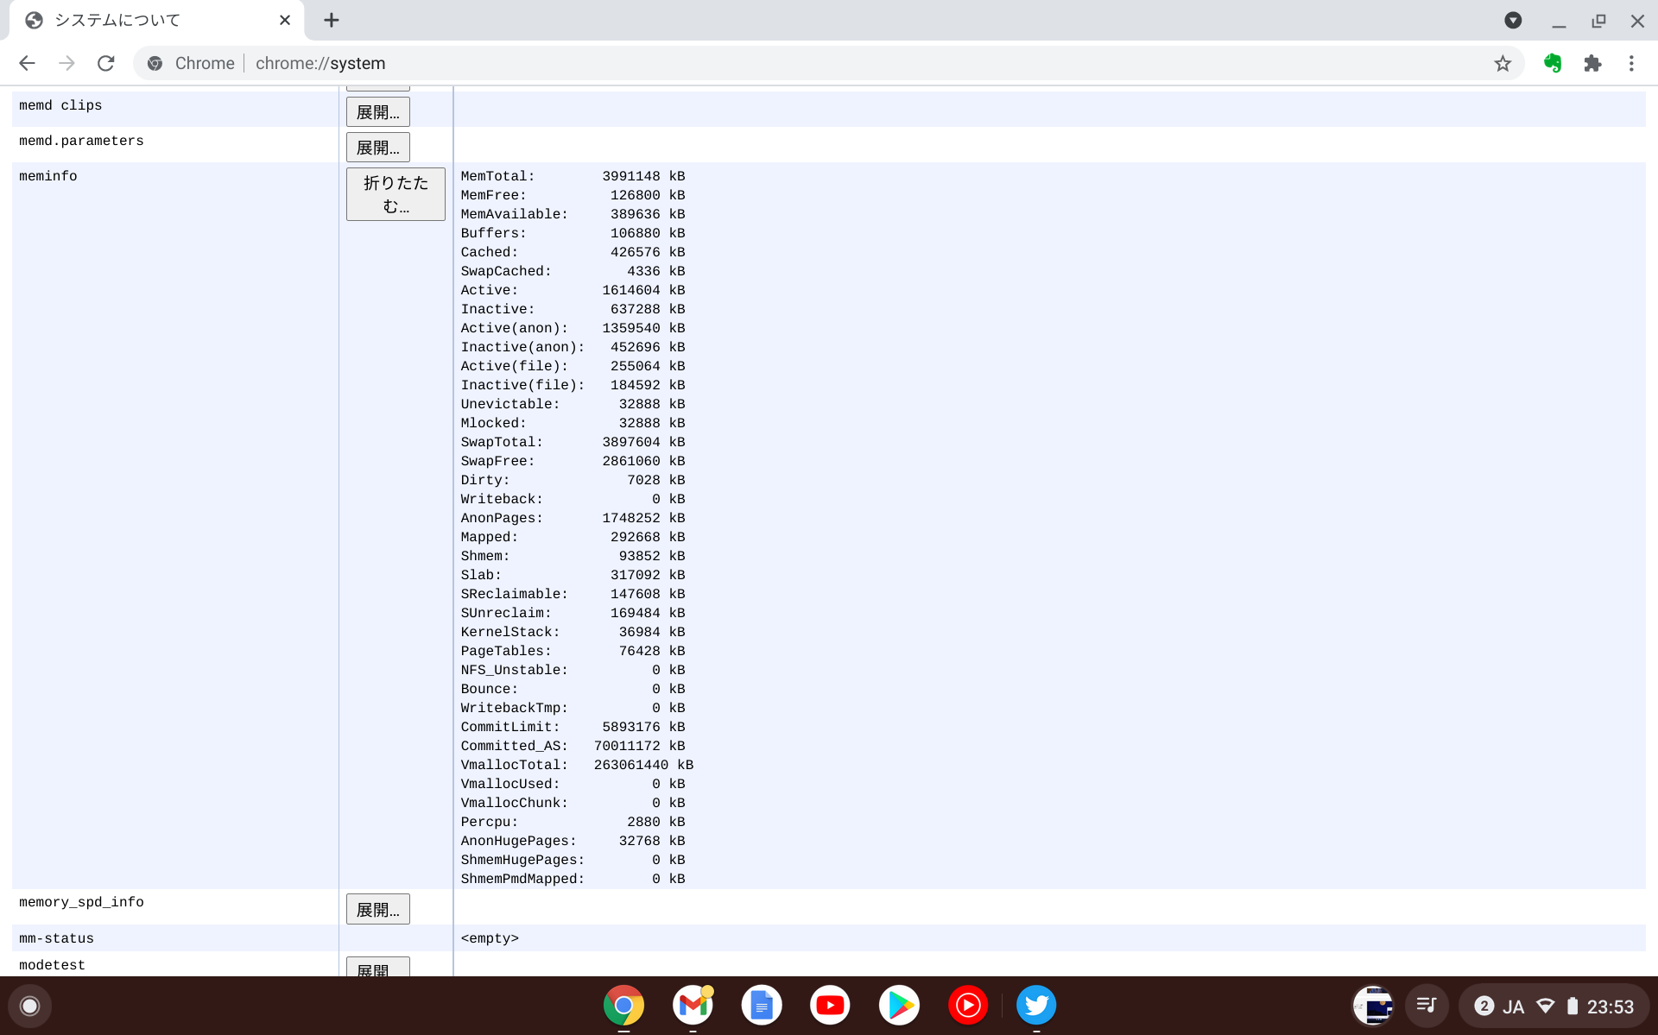Screen dimensions: 1658x1035
Task: Open the Chrome three-dot menu
Action: (1631, 63)
